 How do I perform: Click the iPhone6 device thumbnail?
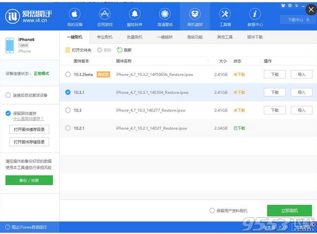(x=10, y=45)
